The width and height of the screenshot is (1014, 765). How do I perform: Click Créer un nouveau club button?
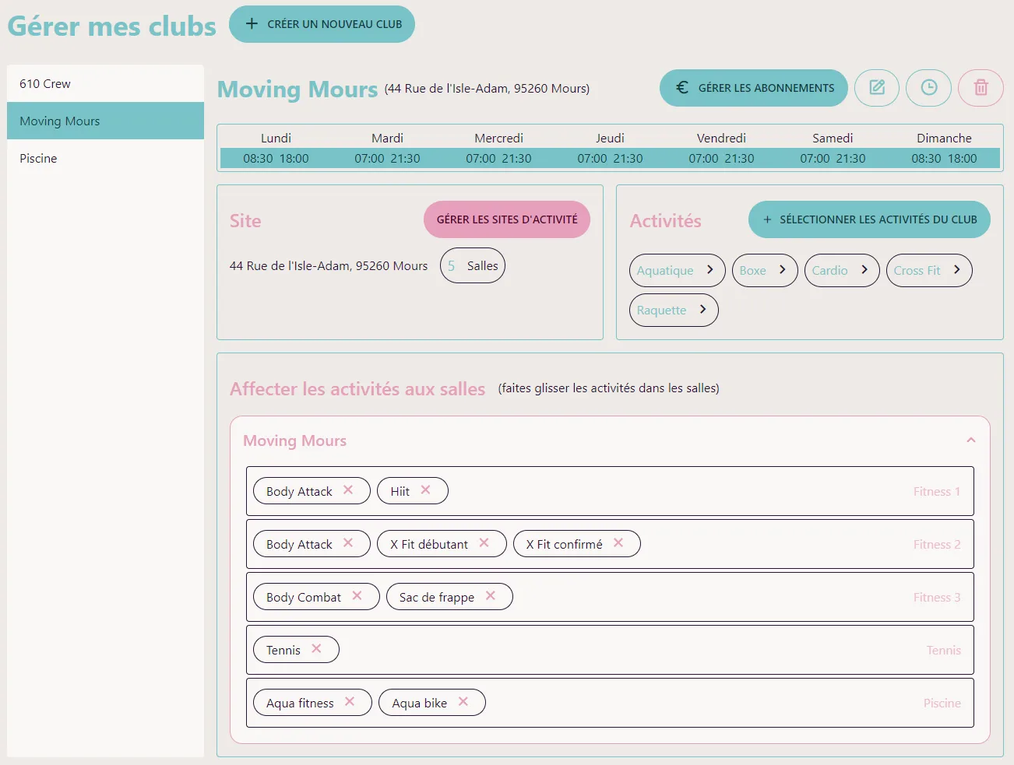[x=322, y=24]
